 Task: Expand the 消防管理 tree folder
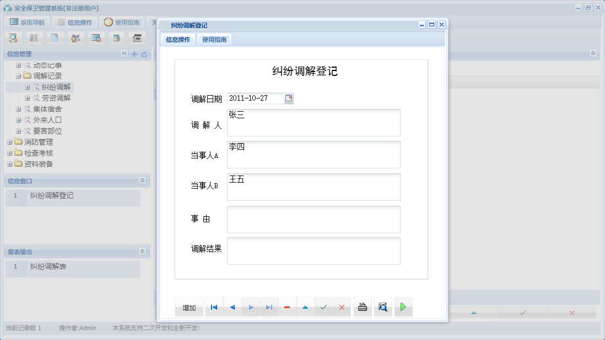(x=9, y=141)
